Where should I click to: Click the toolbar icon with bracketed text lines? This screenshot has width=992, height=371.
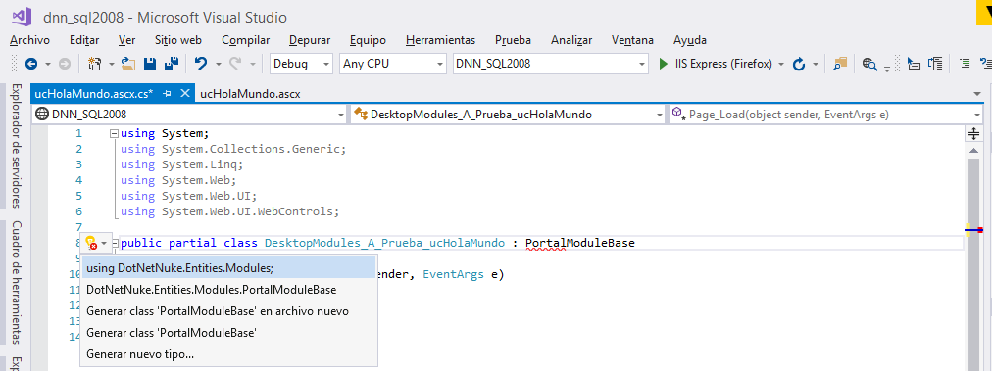[935, 64]
